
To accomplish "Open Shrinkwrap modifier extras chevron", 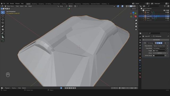I will click(x=163, y=43).
